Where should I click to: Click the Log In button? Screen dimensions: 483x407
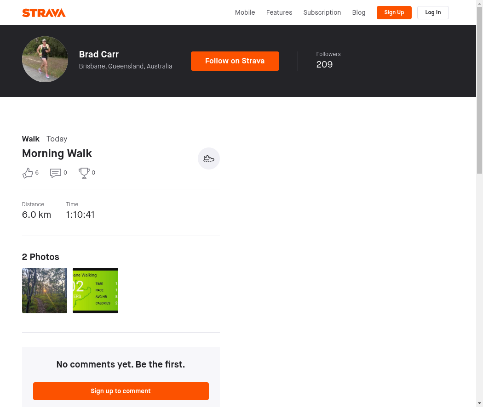pyautogui.click(x=433, y=12)
